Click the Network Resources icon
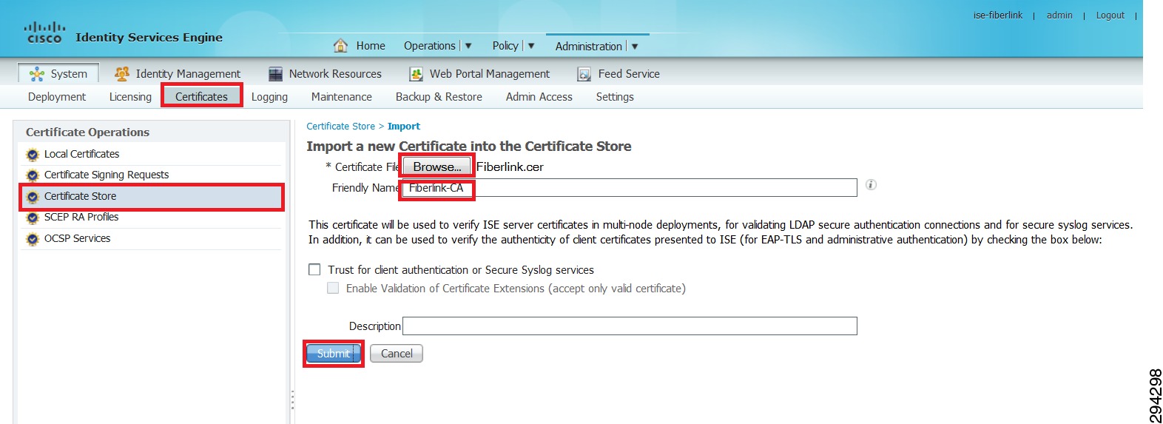Image resolution: width=1163 pixels, height=424 pixels. [x=275, y=73]
